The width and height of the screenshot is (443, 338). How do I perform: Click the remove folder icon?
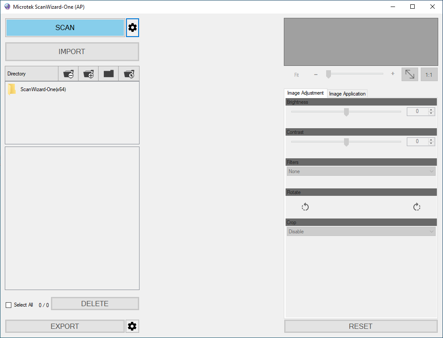click(68, 74)
